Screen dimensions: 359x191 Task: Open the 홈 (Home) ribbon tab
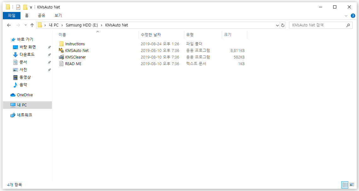27,15
